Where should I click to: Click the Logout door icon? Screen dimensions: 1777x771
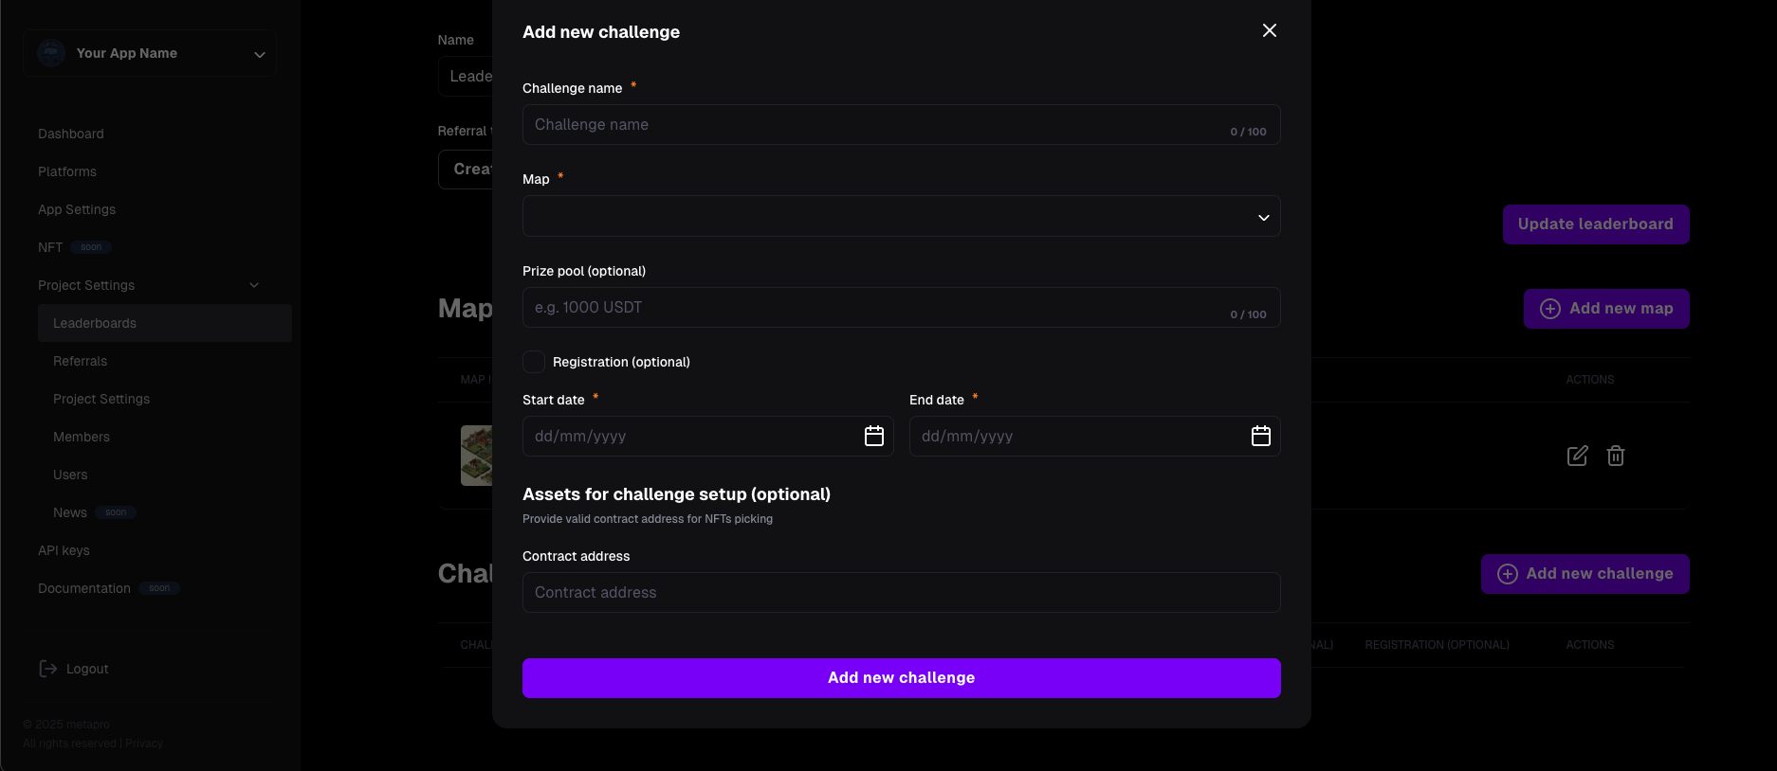pos(47,669)
